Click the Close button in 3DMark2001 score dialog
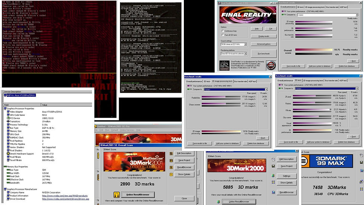Screen dimensions: 364x205 [184, 199]
